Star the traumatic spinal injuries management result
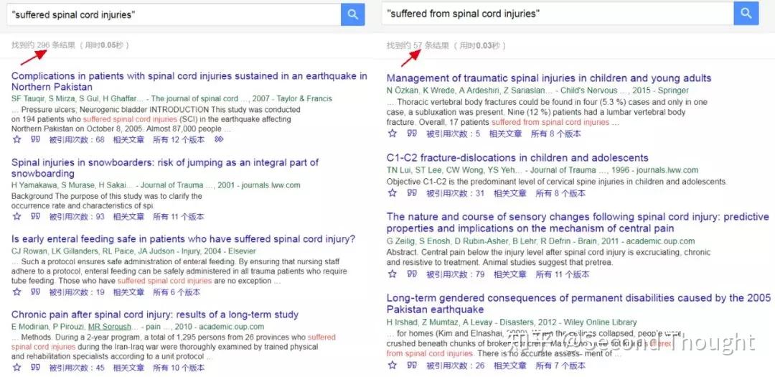The height and width of the screenshot is (377, 775). pyautogui.click(x=393, y=134)
